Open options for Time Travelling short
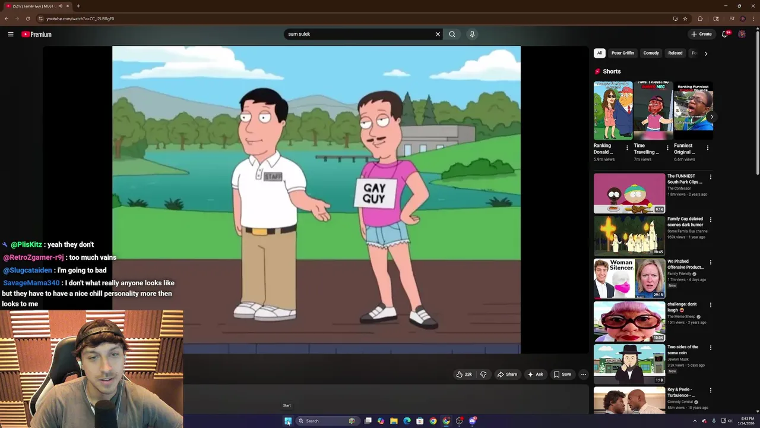 [x=667, y=147]
